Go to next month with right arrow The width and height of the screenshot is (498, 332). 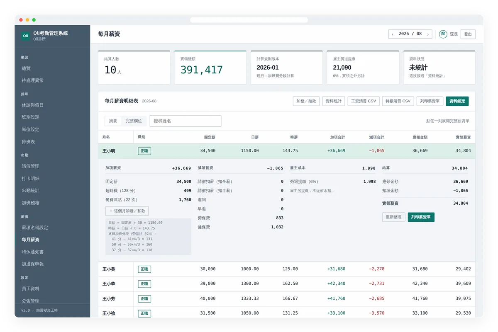click(428, 34)
